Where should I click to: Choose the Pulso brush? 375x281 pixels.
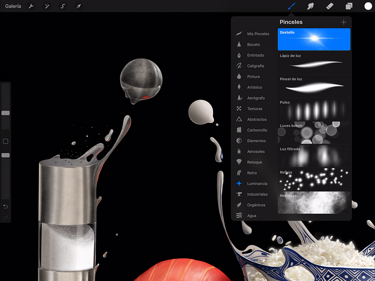(x=314, y=109)
